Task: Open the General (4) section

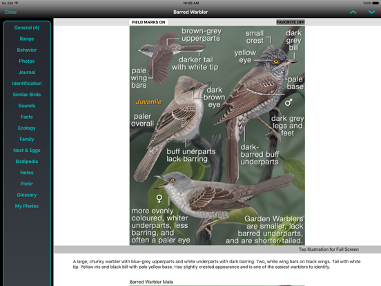Action: click(x=27, y=28)
